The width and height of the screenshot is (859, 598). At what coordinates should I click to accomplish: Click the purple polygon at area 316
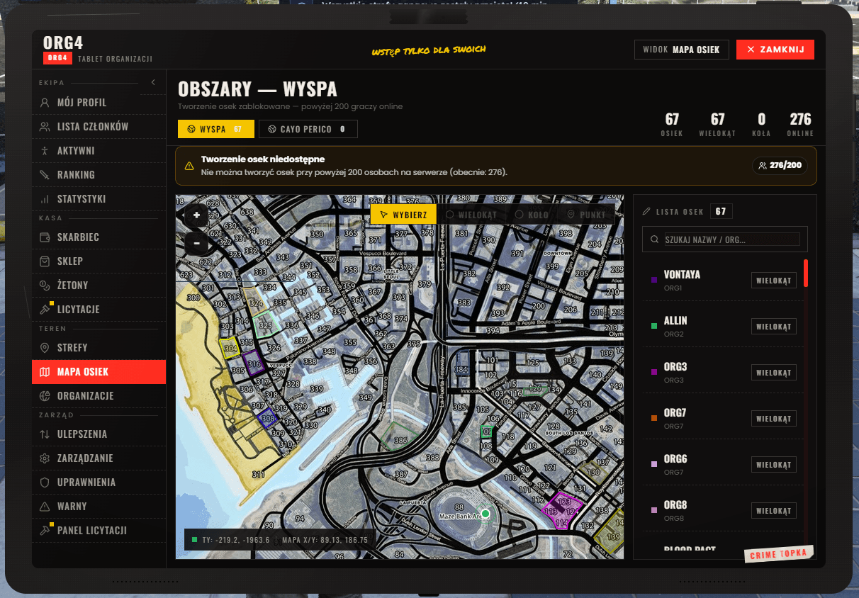254,363
